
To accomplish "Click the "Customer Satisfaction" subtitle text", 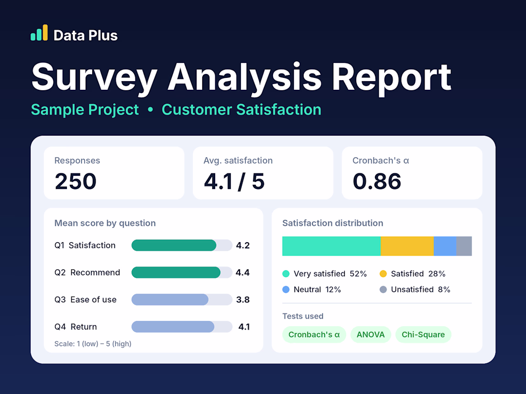I will [x=241, y=110].
